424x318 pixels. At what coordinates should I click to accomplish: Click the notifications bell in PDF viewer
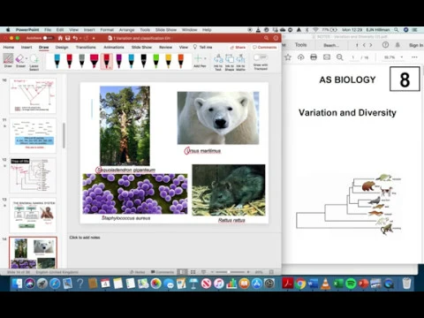click(397, 45)
